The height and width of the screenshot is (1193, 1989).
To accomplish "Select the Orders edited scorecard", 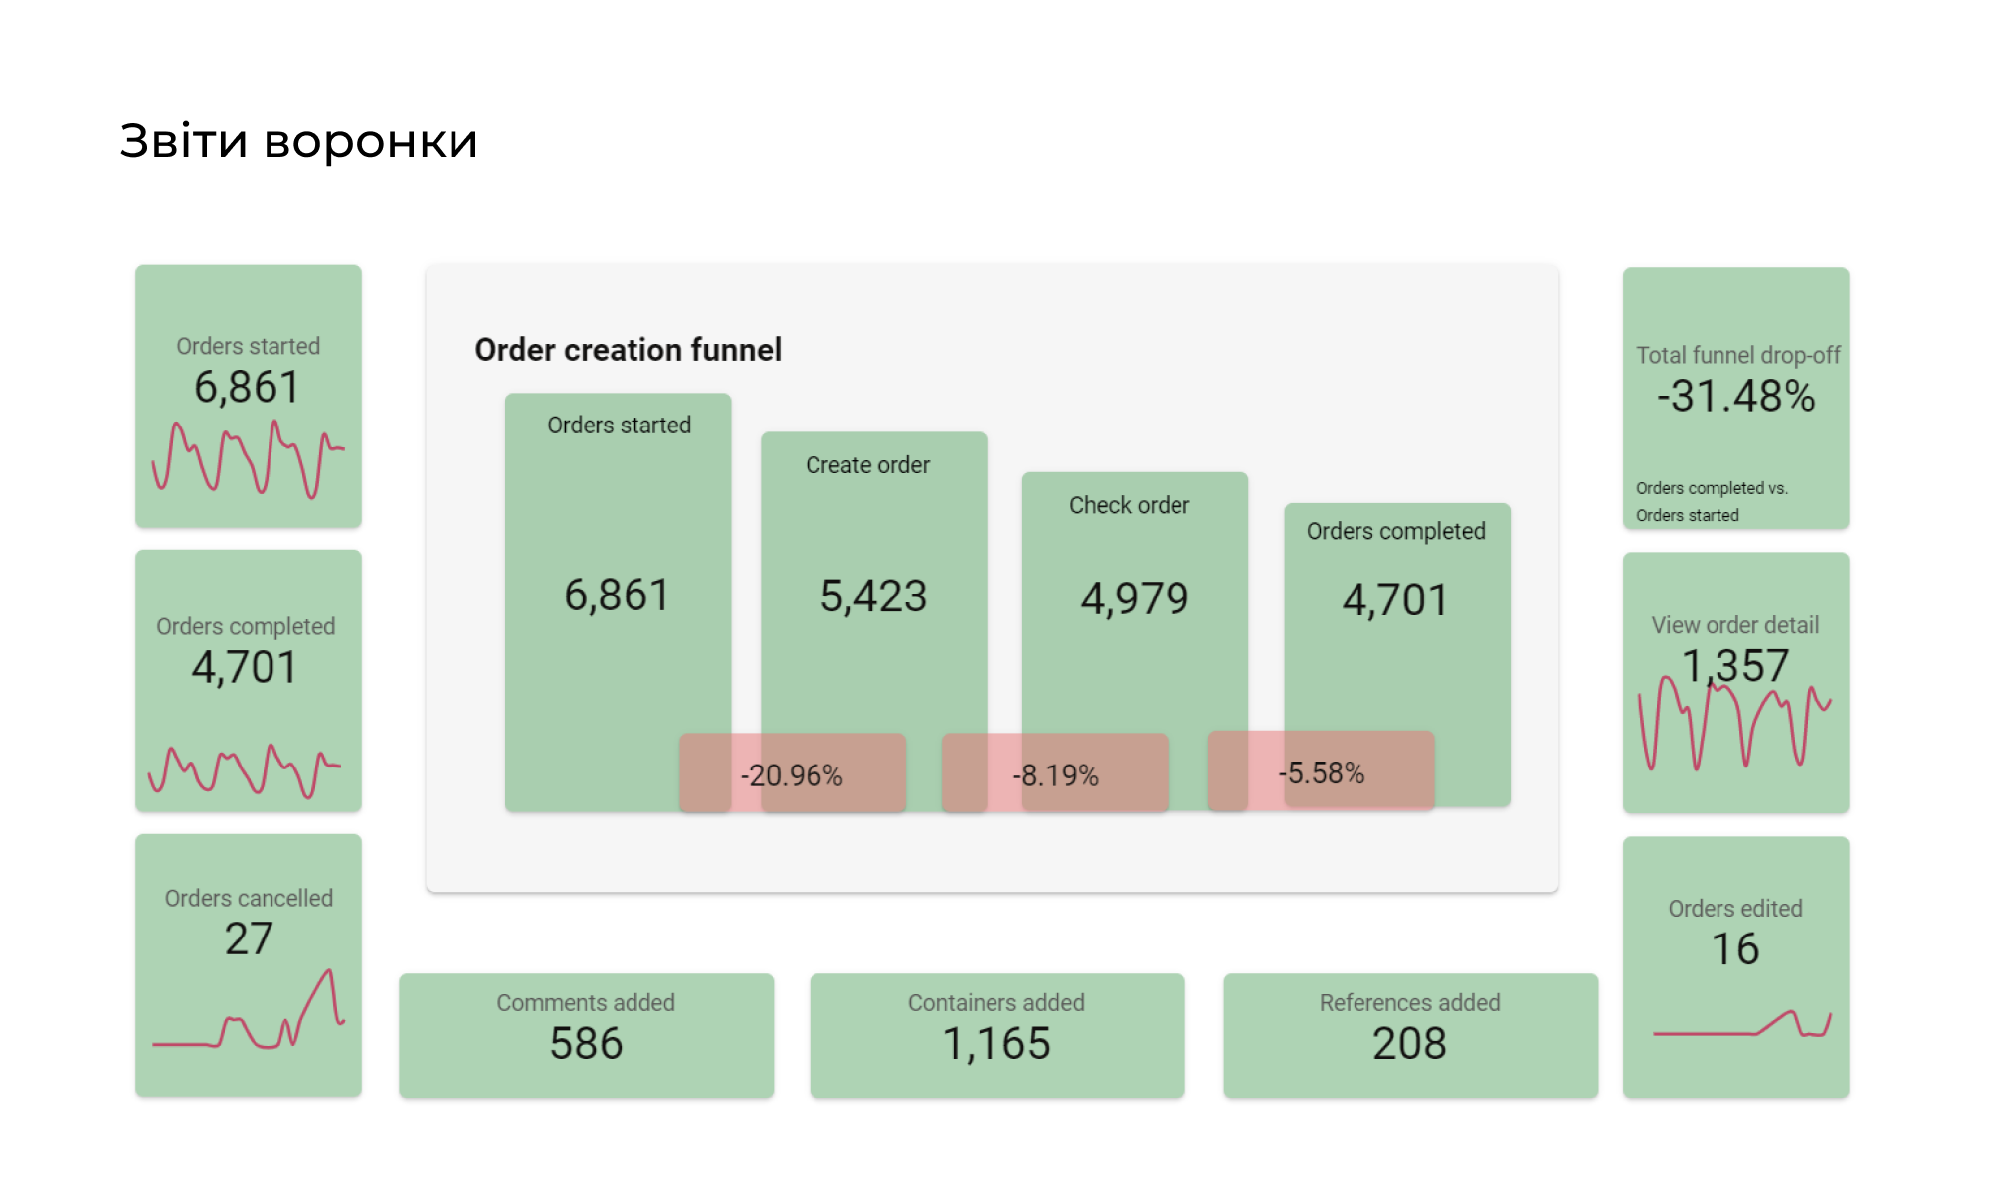I will (1735, 967).
